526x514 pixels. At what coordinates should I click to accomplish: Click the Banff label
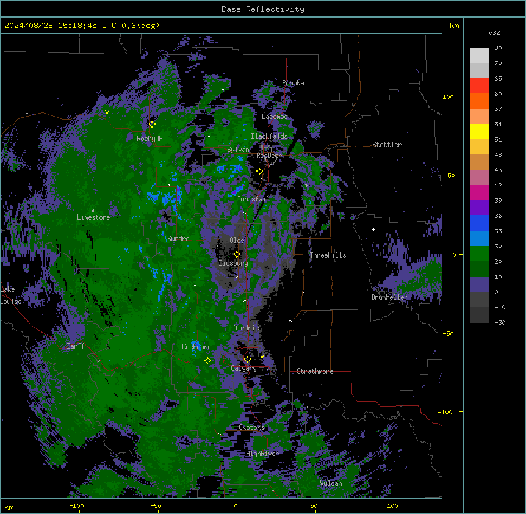click(x=76, y=346)
